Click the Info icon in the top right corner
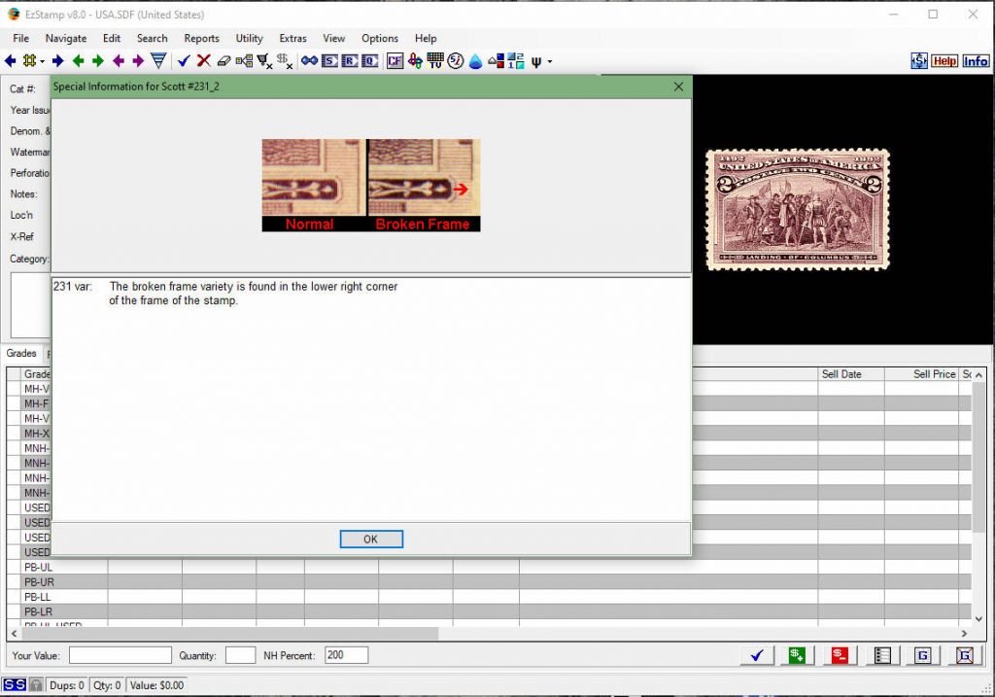995x697 pixels. click(975, 60)
